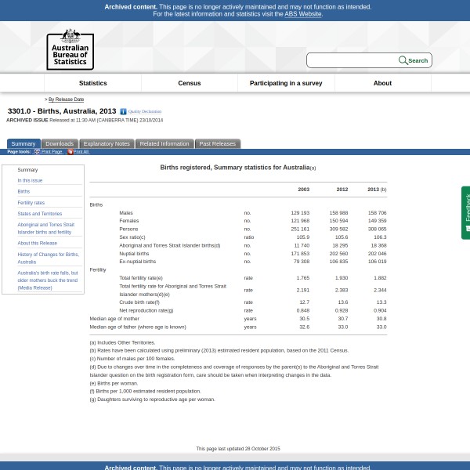
Task: Go to Participating in a survey
Action: click(x=286, y=83)
